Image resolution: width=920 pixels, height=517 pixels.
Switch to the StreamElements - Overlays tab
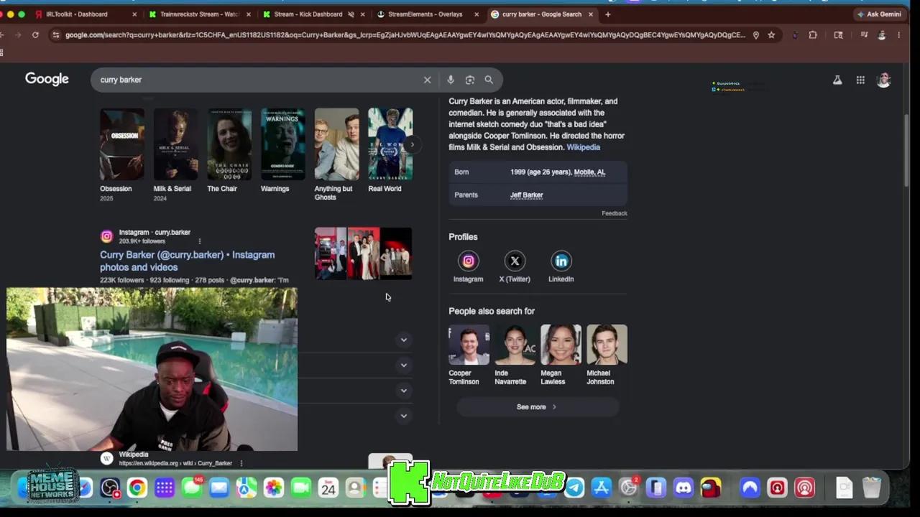pyautogui.click(x=427, y=14)
